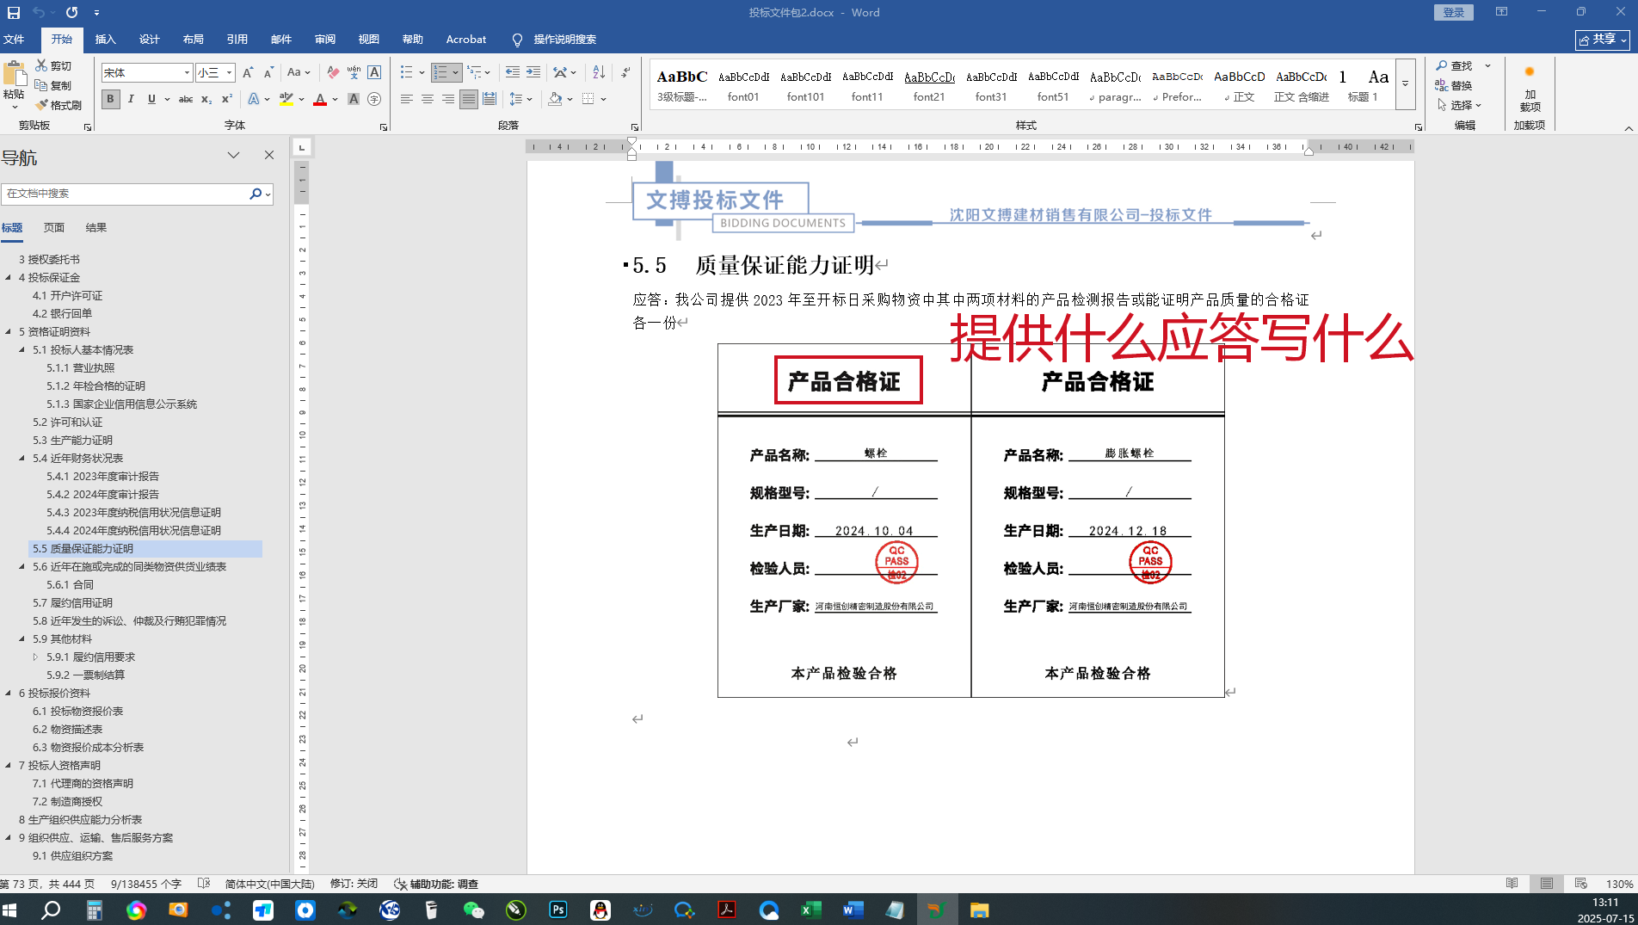Click the paragraph shading paint bucket

555,100
